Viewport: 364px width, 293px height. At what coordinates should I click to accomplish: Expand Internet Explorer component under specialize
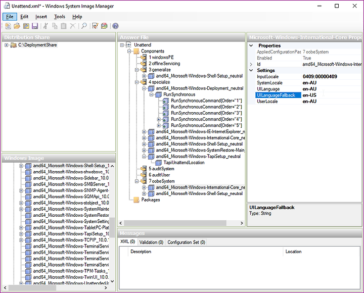(144, 132)
